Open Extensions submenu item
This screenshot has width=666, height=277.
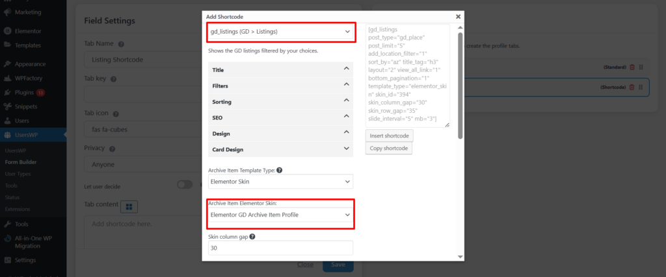coord(18,209)
